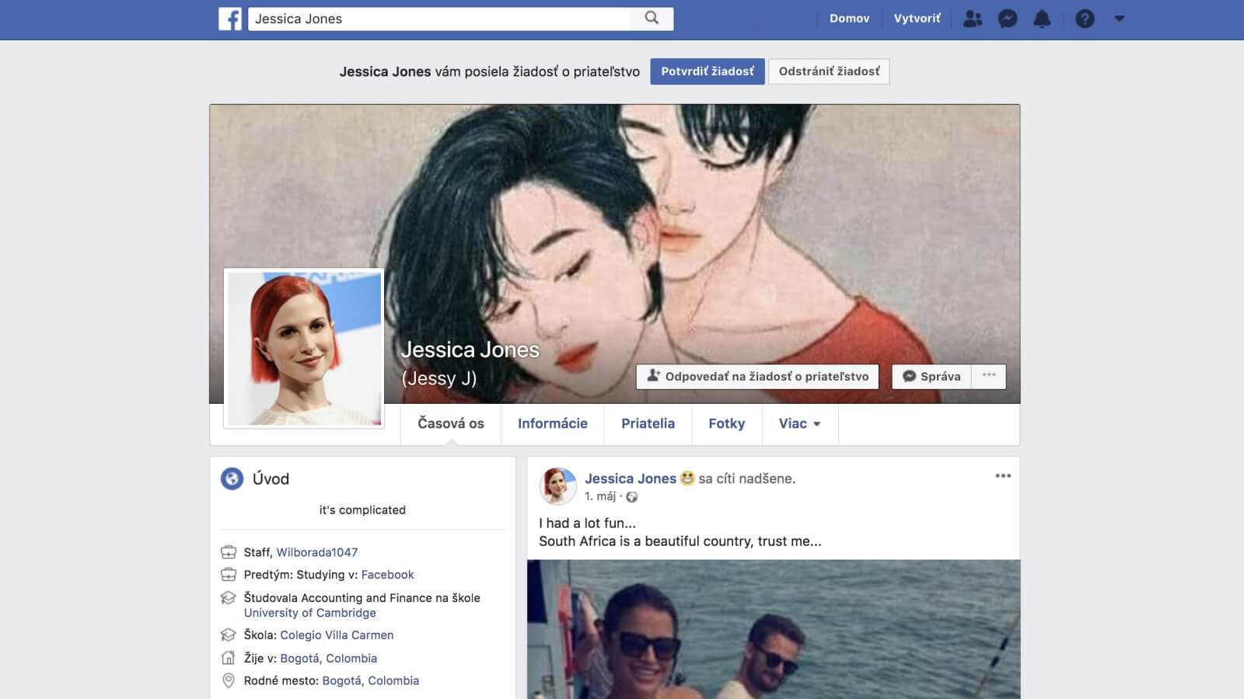Click the graduation cap icon beside Škola

coord(229,635)
